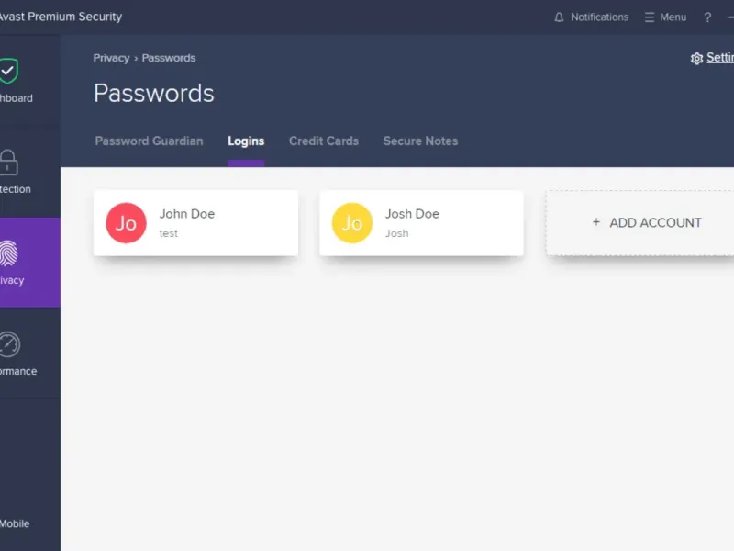The width and height of the screenshot is (734, 551).
Task: Select the Privacy fingerprint icon in sidebar
Action: 8,253
